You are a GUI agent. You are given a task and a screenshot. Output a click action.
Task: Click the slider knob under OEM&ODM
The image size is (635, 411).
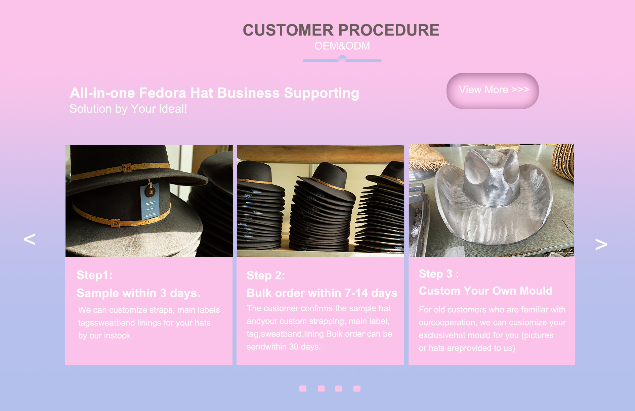[x=342, y=59]
